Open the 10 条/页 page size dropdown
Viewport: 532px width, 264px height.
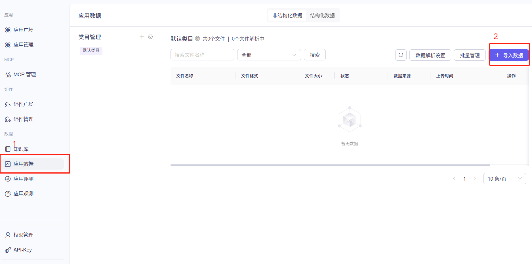504,179
